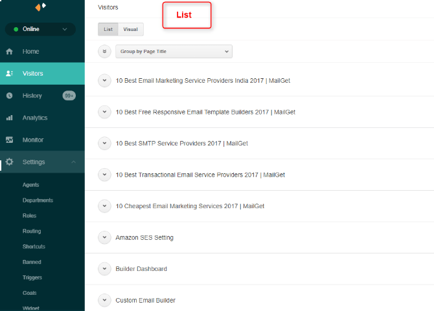This screenshot has width=434, height=311.
Task: Expand the Builder Dashboard group
Action: tap(104, 269)
